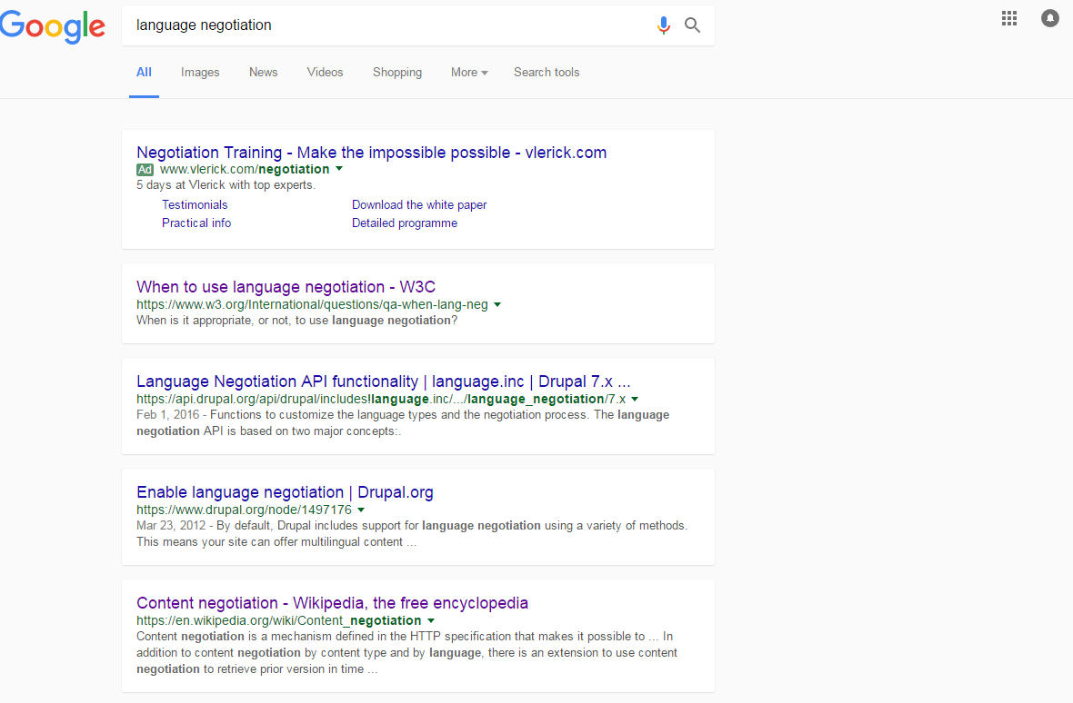Open Language Negotiation API functionality Drupal result
The image size is (1073, 703).
coord(383,381)
